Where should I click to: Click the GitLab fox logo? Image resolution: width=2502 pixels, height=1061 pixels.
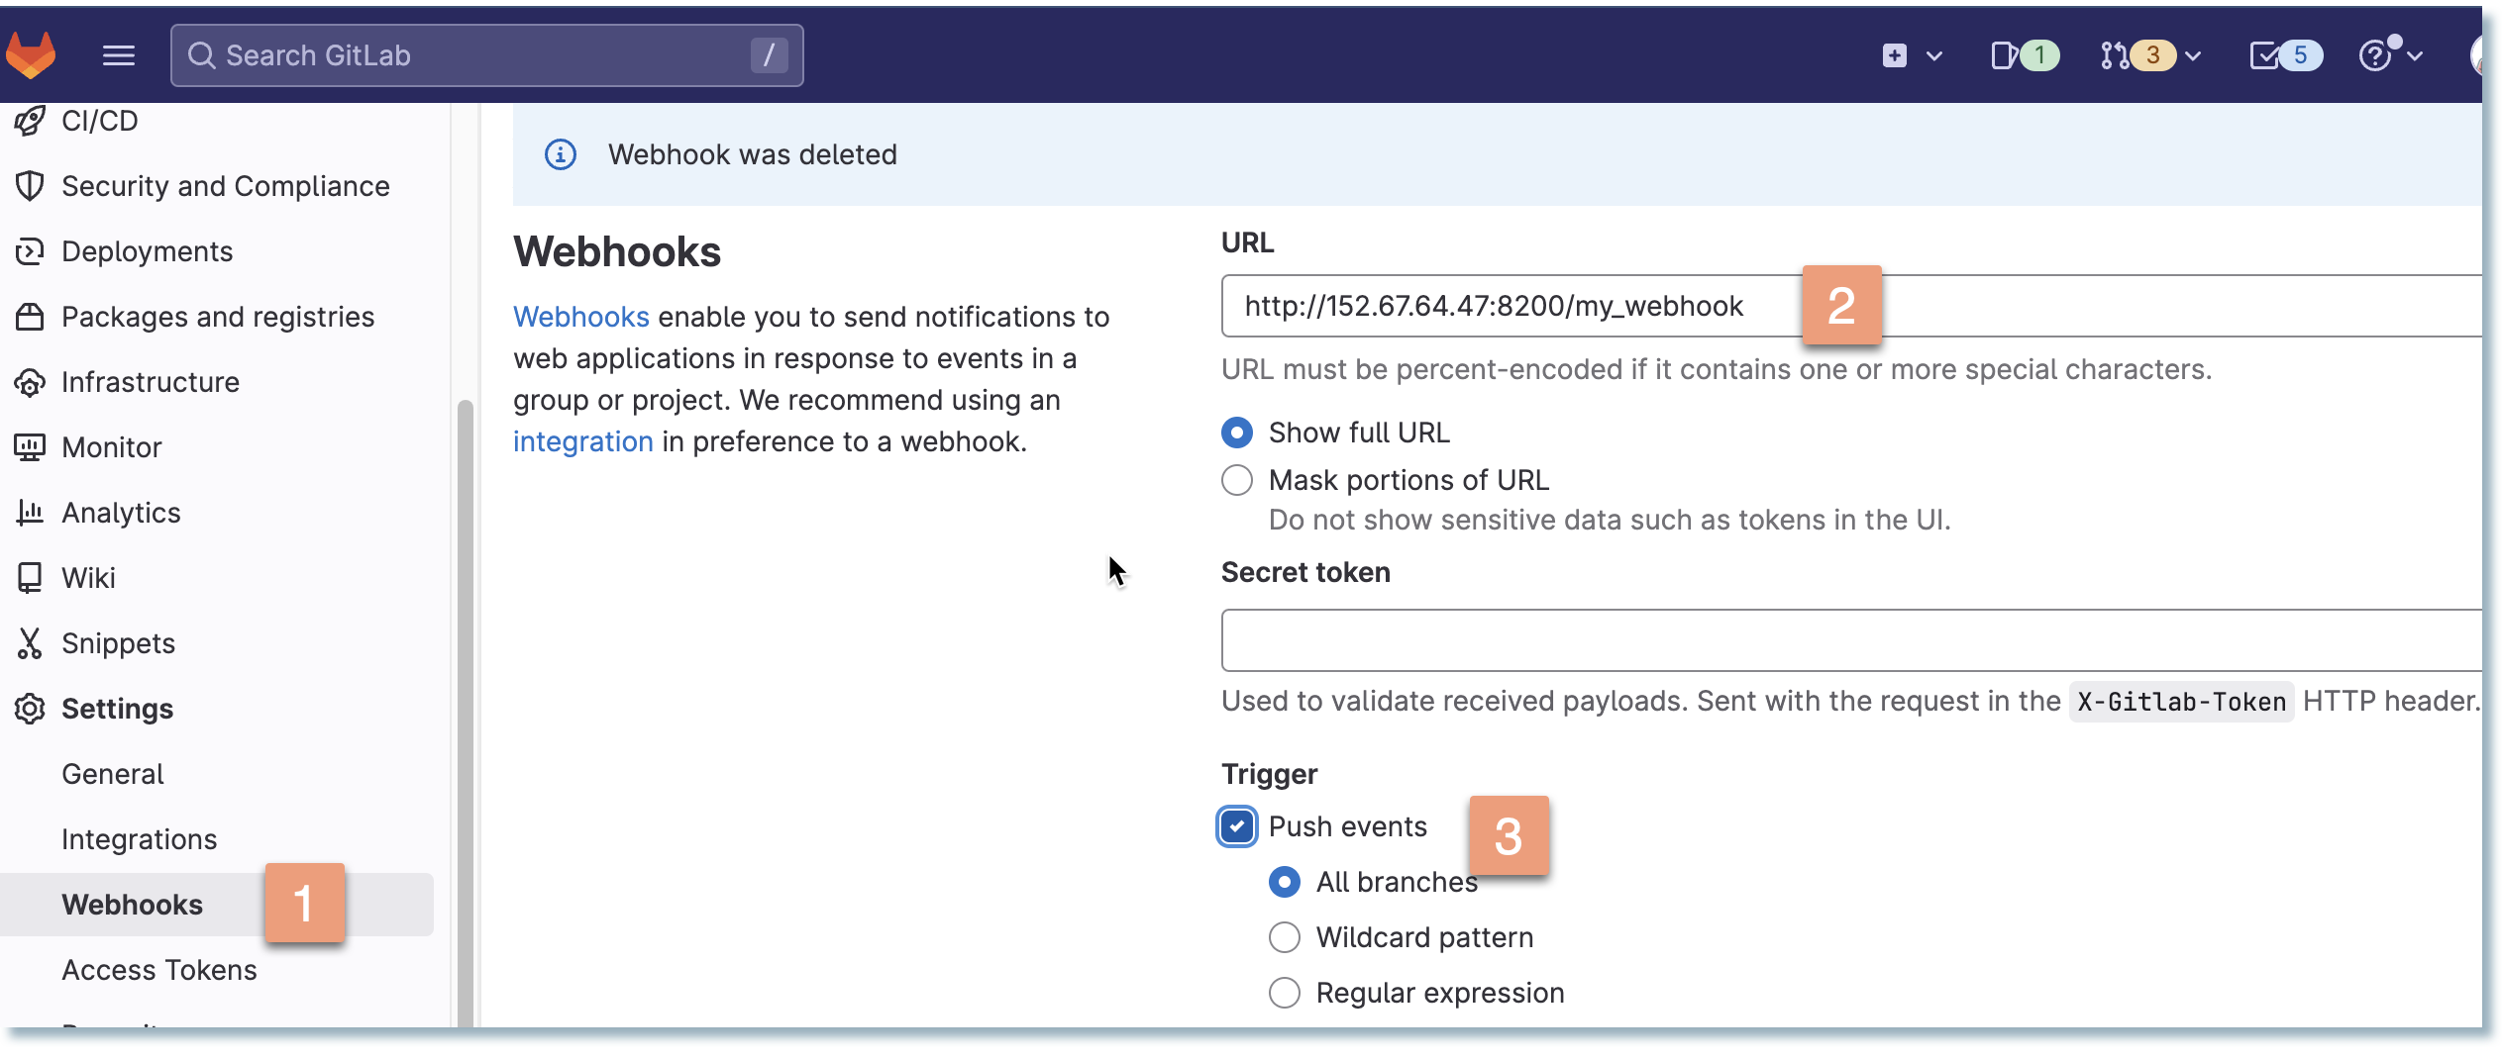point(31,54)
